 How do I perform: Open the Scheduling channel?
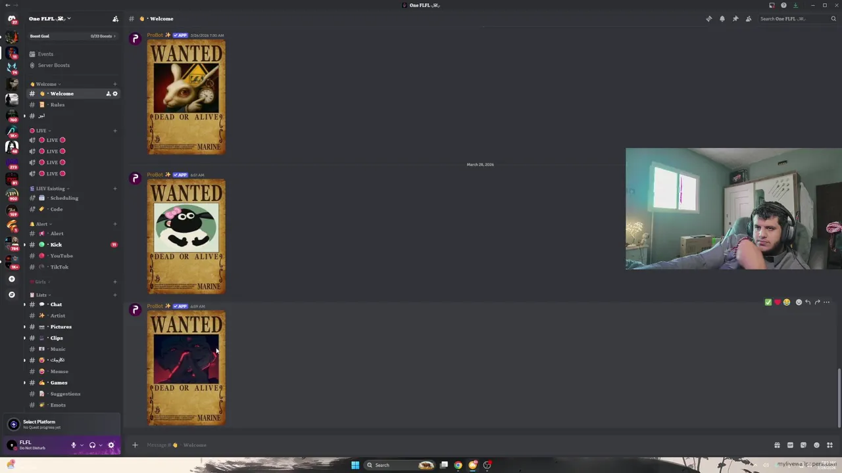72,198
